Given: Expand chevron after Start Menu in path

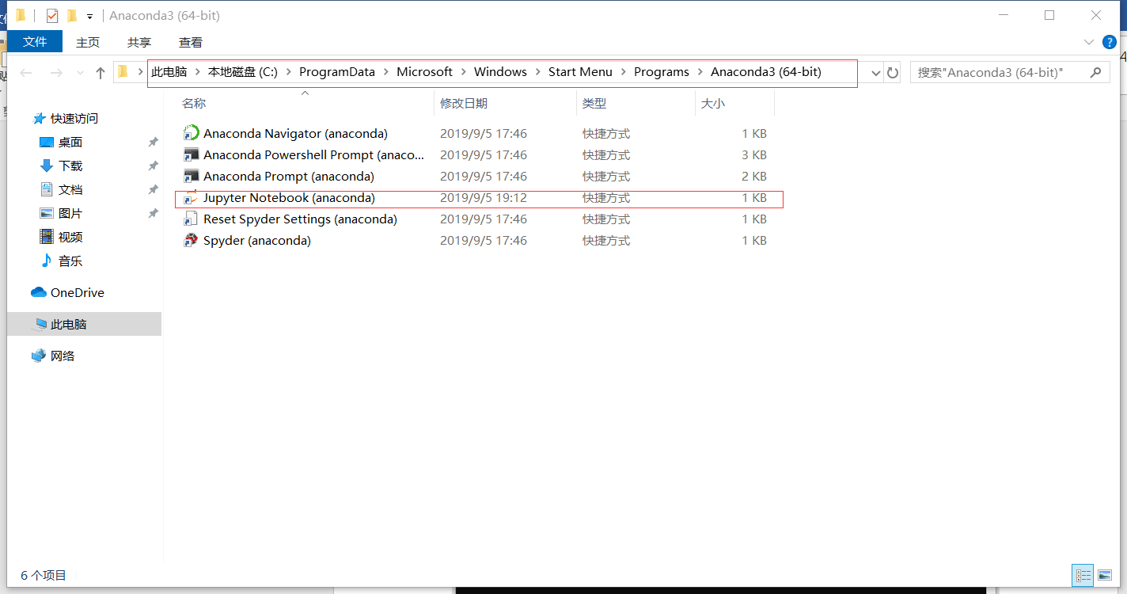Looking at the screenshot, I should [624, 72].
